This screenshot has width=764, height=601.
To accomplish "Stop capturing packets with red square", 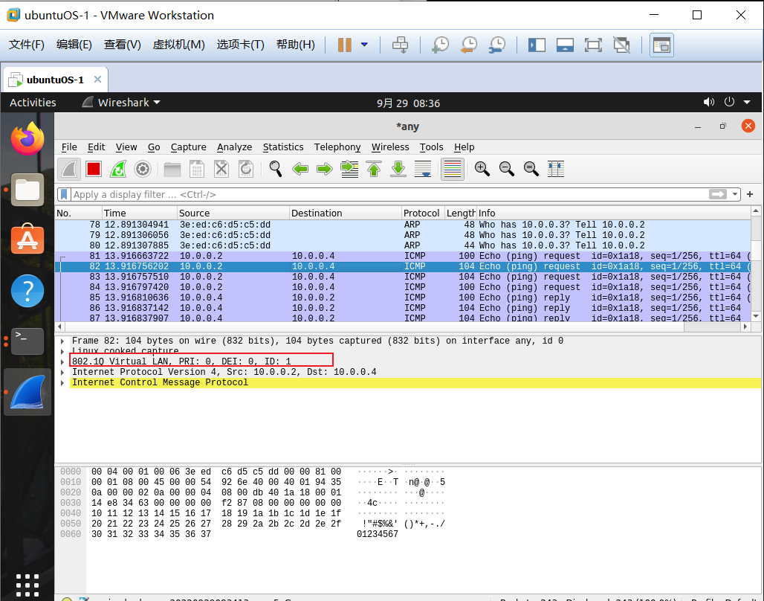I will 93,169.
